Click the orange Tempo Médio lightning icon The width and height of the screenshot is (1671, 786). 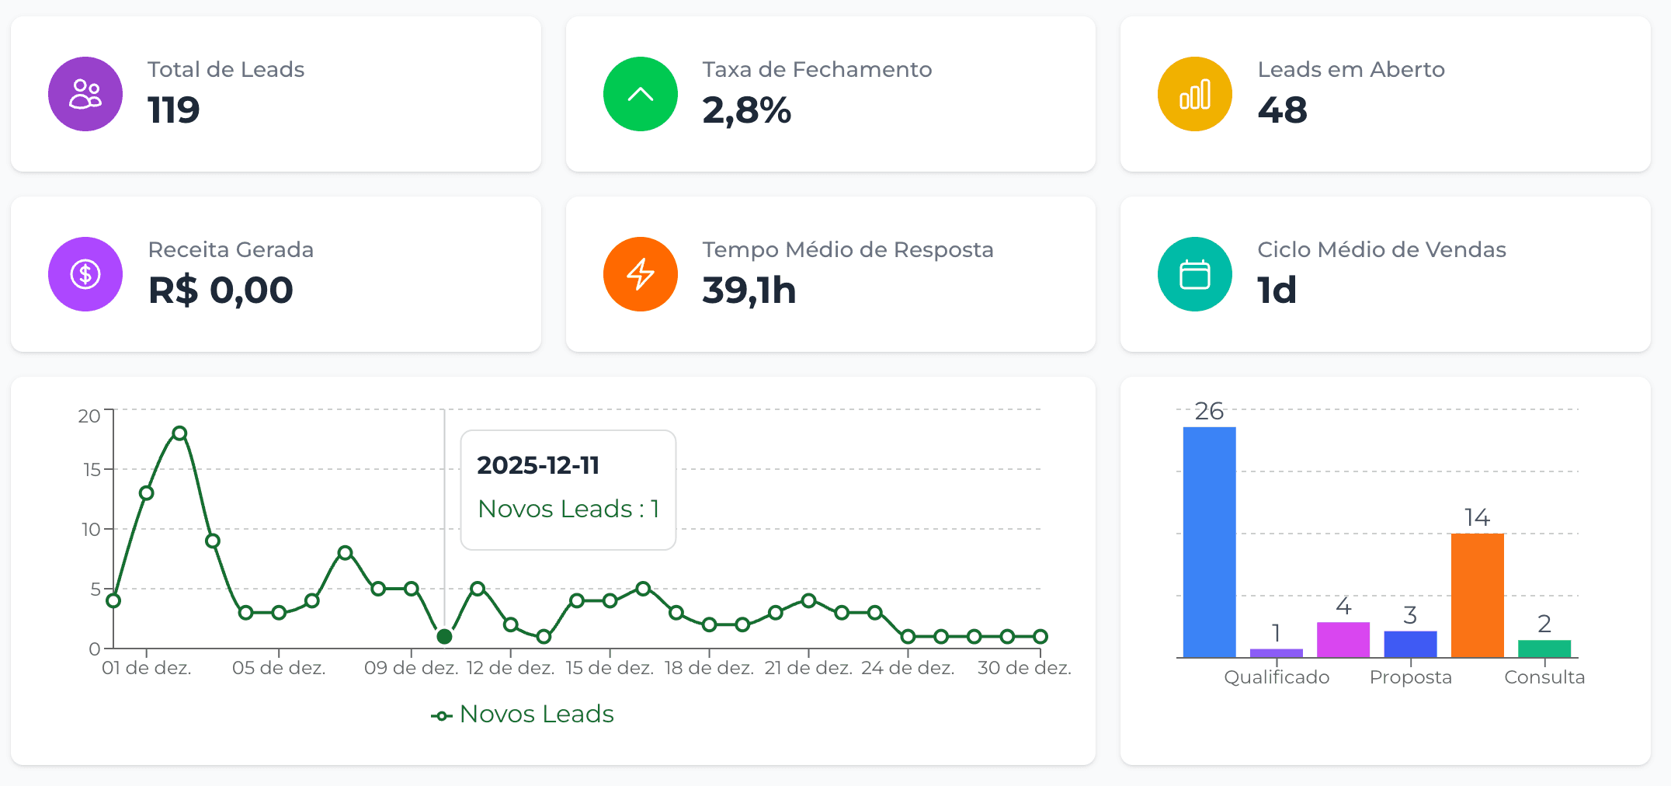tap(640, 274)
